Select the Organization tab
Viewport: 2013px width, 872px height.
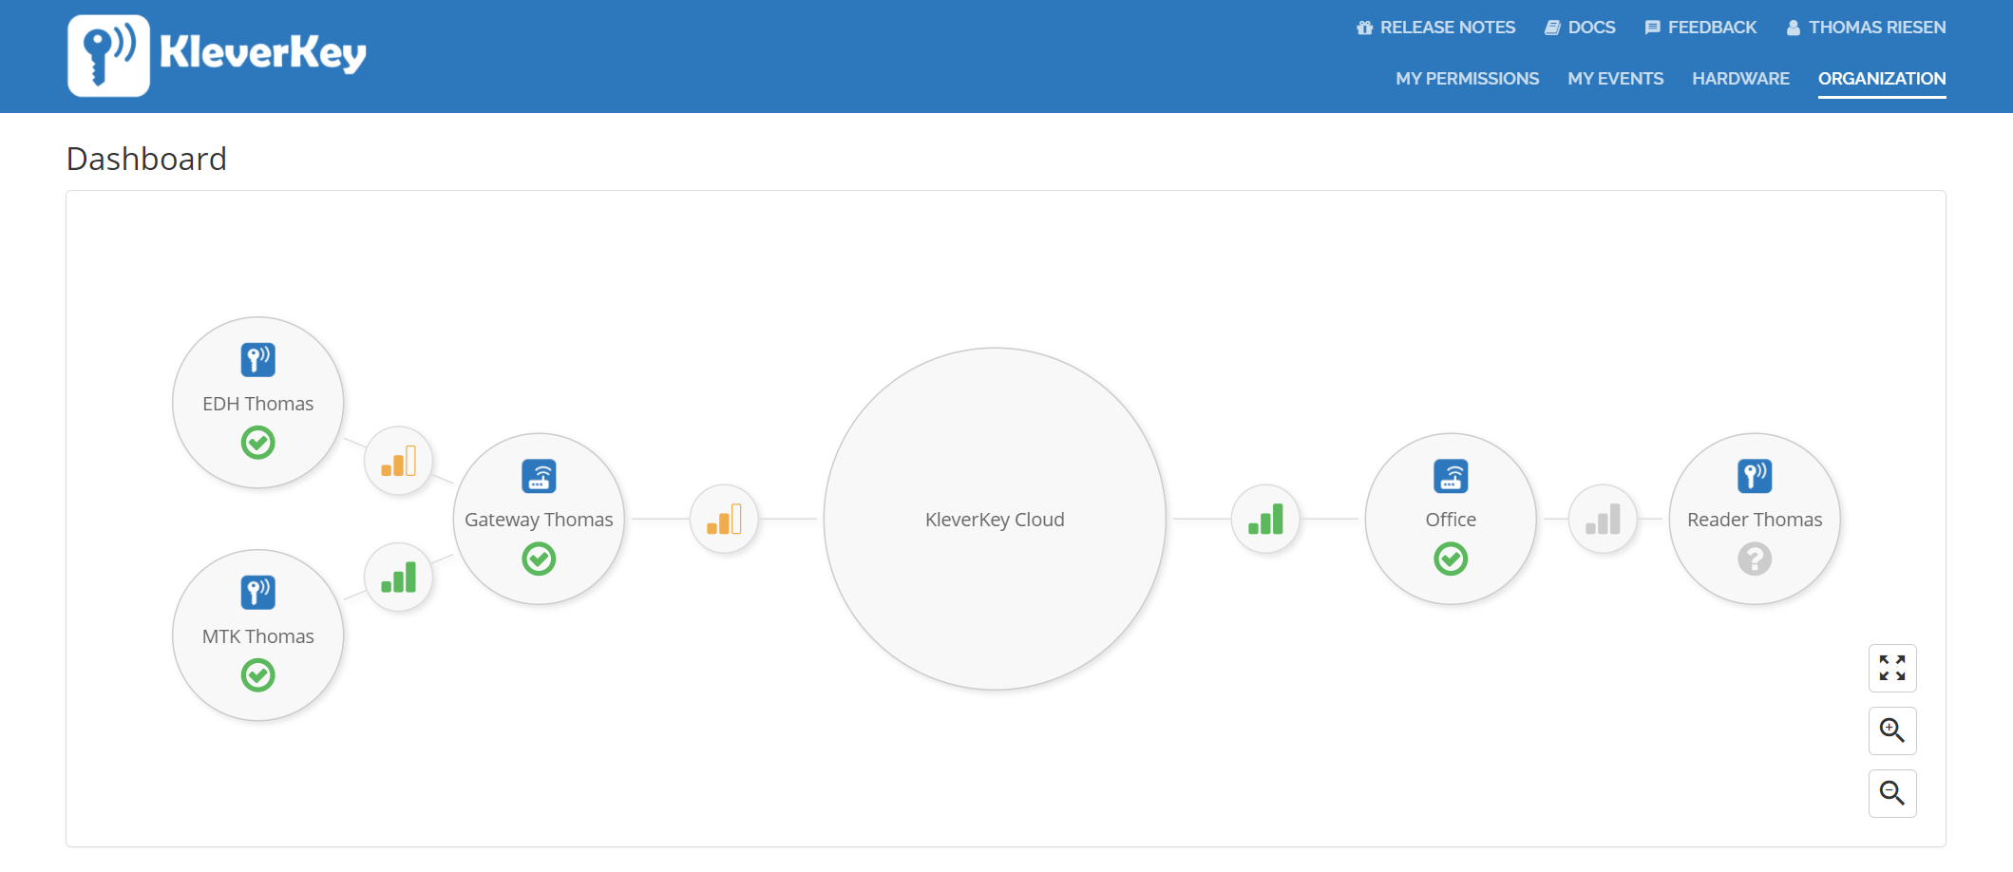click(x=1882, y=79)
